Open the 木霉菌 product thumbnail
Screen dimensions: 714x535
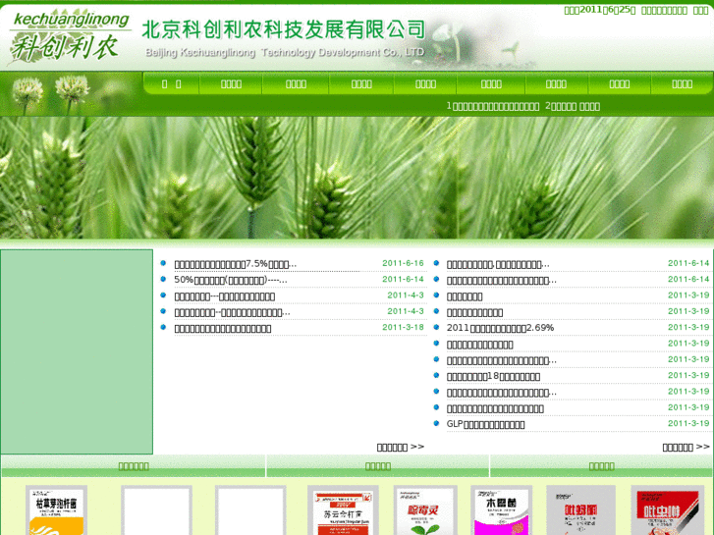[501, 510]
